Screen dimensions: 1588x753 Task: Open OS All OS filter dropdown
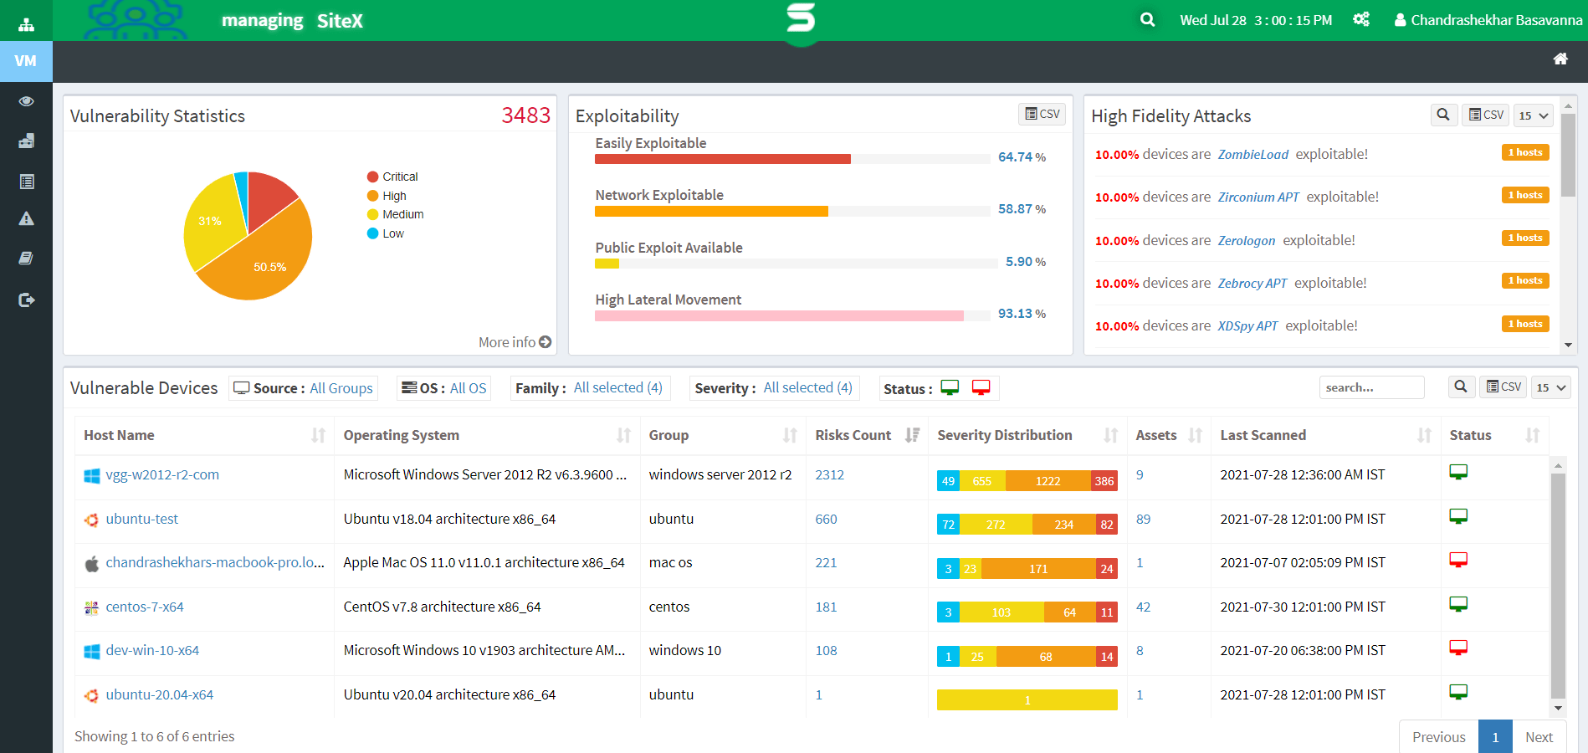443,388
